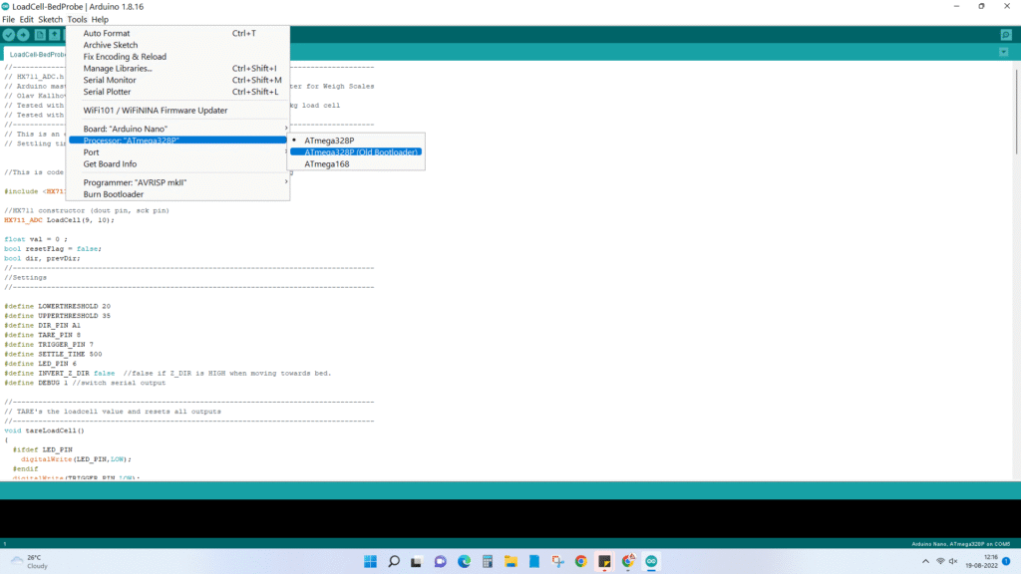The width and height of the screenshot is (1021, 574).
Task: Open File Explorer from the taskbar
Action: (x=510, y=561)
